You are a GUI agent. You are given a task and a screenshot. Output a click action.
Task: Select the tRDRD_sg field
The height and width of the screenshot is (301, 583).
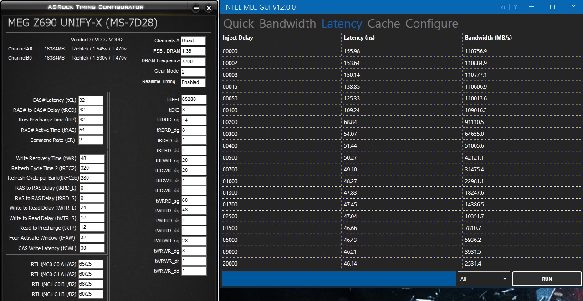[x=194, y=120]
